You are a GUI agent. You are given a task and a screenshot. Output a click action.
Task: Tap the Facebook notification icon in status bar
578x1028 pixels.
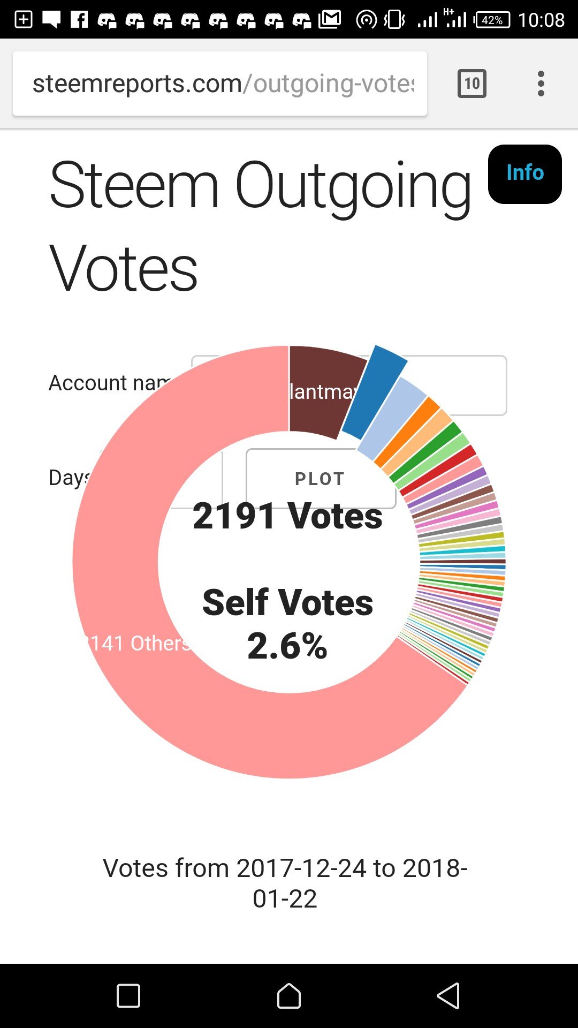pyautogui.click(x=79, y=20)
